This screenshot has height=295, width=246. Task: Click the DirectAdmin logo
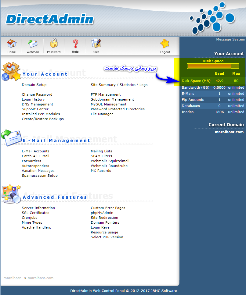click(x=50, y=19)
